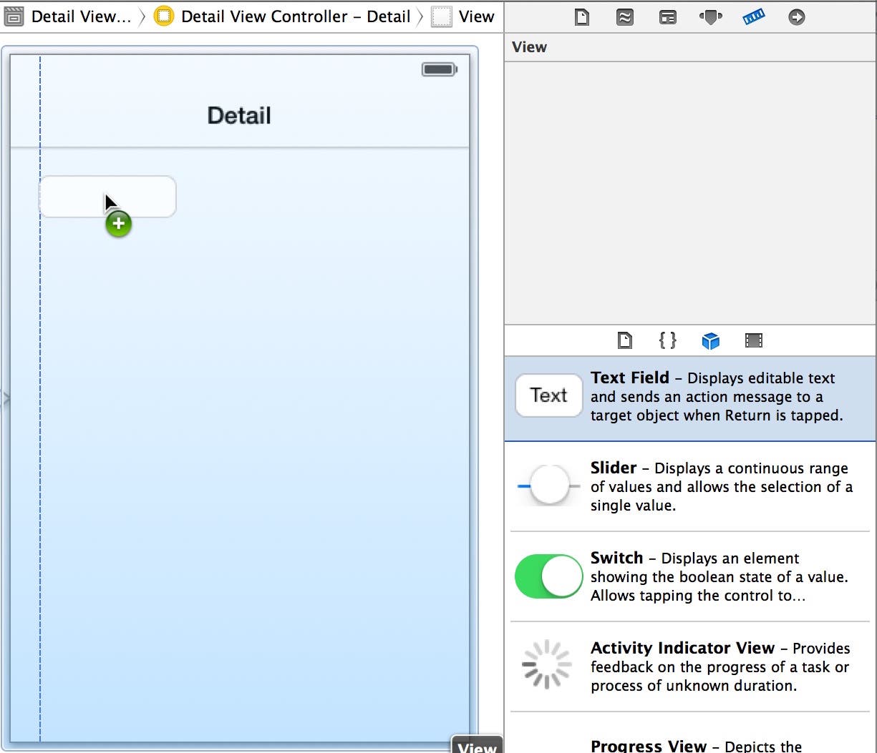This screenshot has width=877, height=753.
Task: Select the Progress View library item
Action: 690,734
